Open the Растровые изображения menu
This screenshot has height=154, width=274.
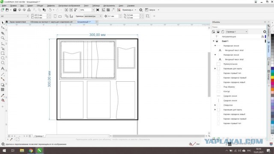point(69,6)
